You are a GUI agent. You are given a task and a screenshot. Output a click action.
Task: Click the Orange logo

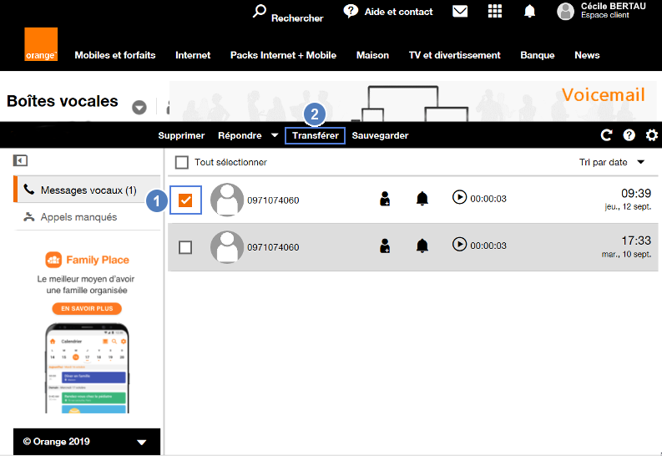point(41,44)
